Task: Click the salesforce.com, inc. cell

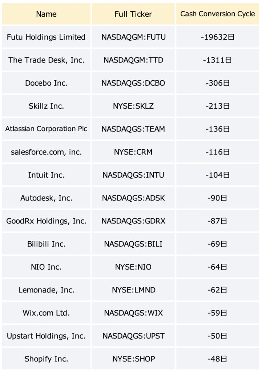Action: click(46, 152)
